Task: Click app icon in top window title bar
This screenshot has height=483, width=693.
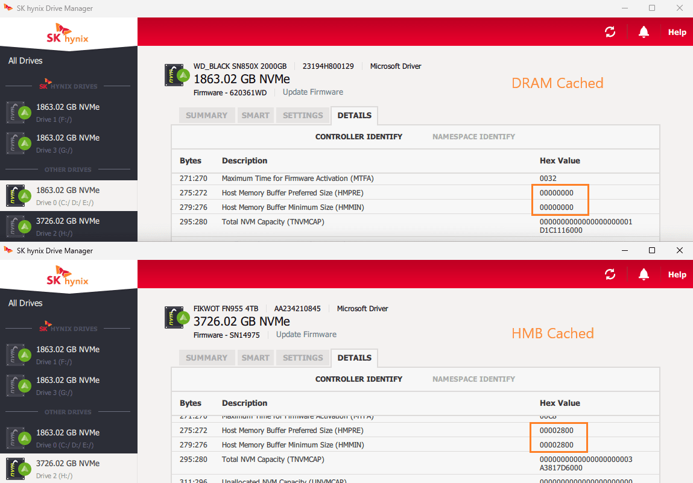Action: [x=8, y=8]
